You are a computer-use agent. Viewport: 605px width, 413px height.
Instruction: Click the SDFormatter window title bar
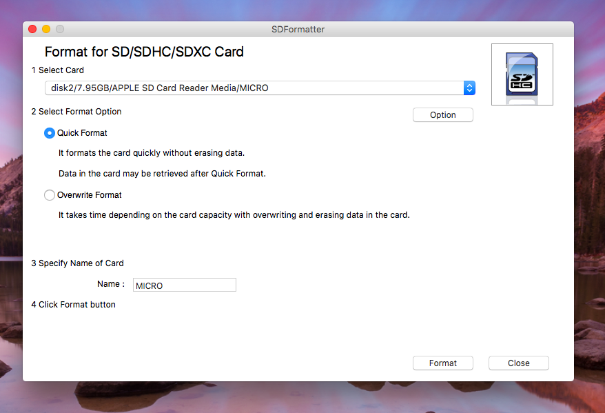pyautogui.click(x=298, y=29)
